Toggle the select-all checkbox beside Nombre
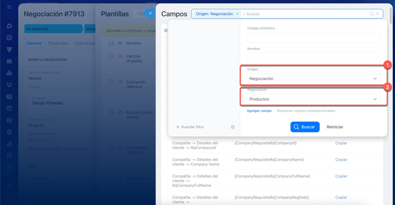Image resolution: width=395 pixels, height=205 pixels. tap(111, 44)
